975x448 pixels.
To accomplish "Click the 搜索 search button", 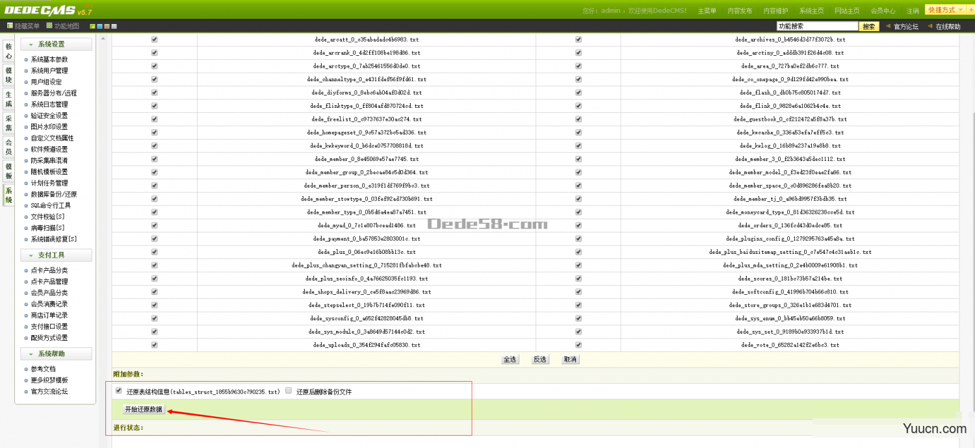I will coord(869,27).
